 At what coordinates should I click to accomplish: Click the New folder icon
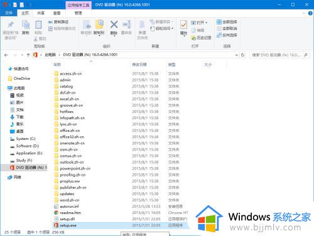142,24
